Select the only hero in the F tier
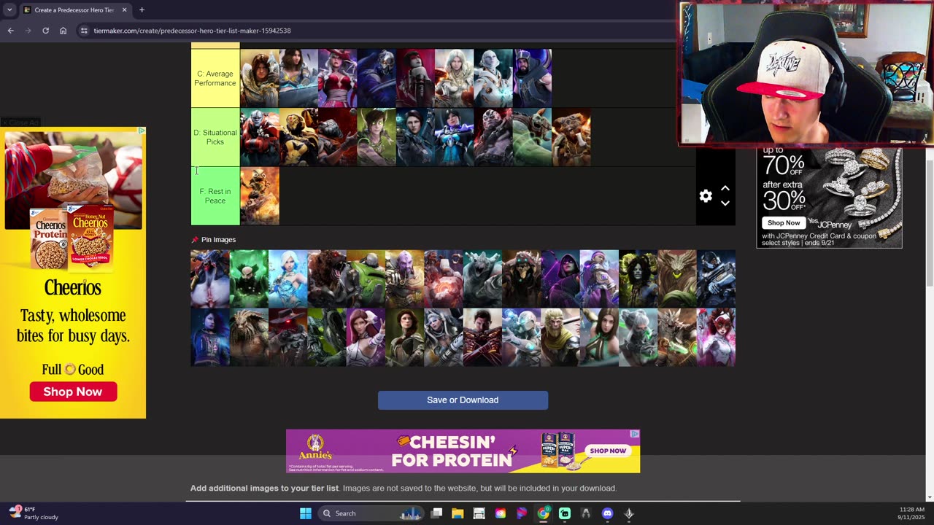934x525 pixels. 260,196
